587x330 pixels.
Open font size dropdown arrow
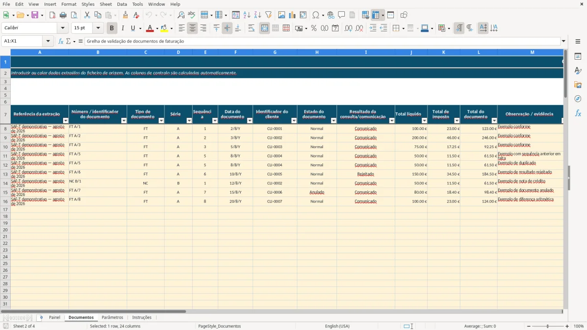tap(98, 28)
